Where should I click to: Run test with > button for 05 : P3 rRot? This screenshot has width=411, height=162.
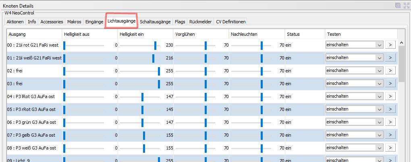[390, 109]
